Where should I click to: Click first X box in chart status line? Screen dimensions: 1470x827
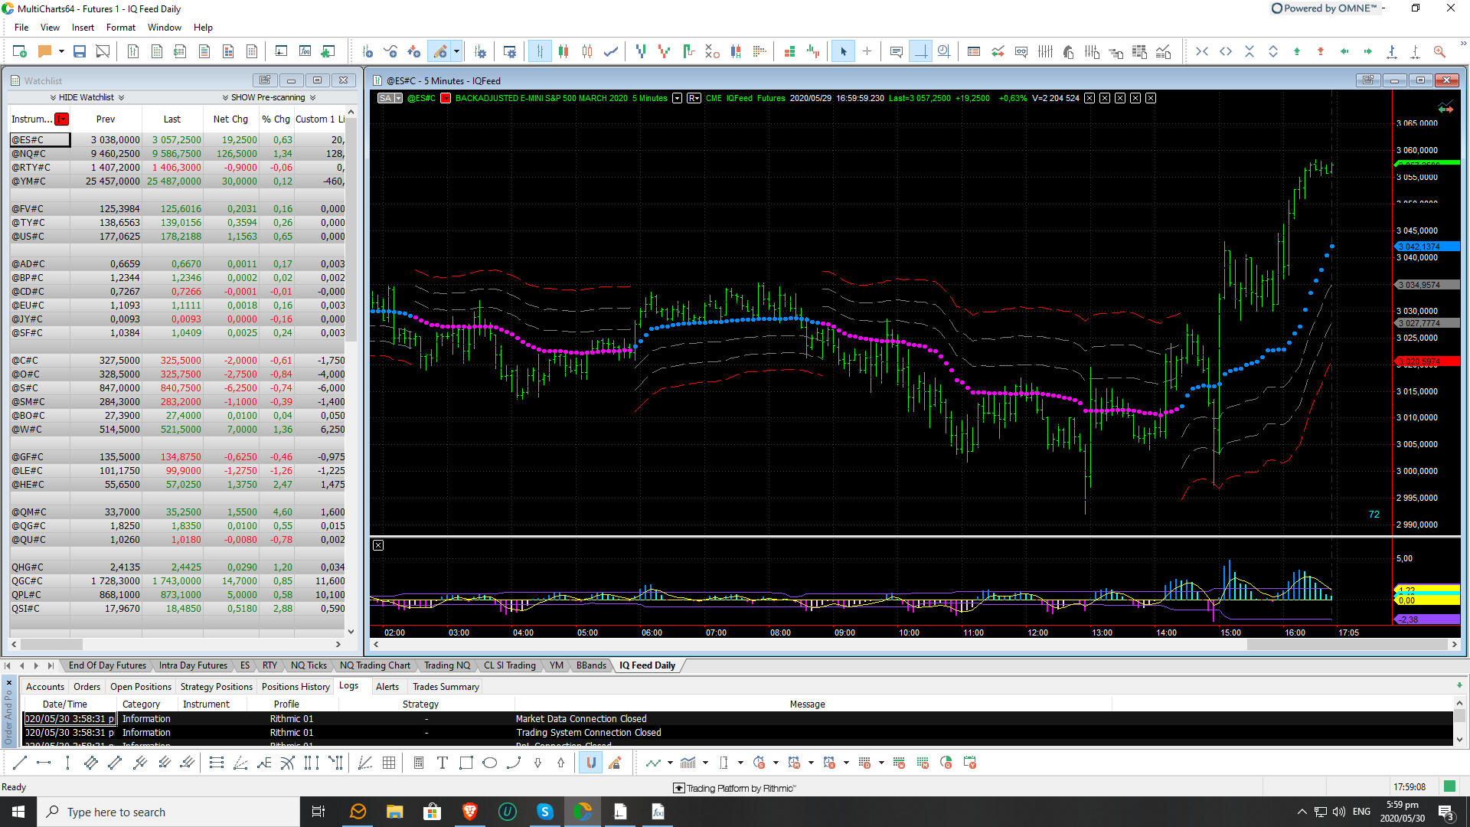(x=1089, y=98)
